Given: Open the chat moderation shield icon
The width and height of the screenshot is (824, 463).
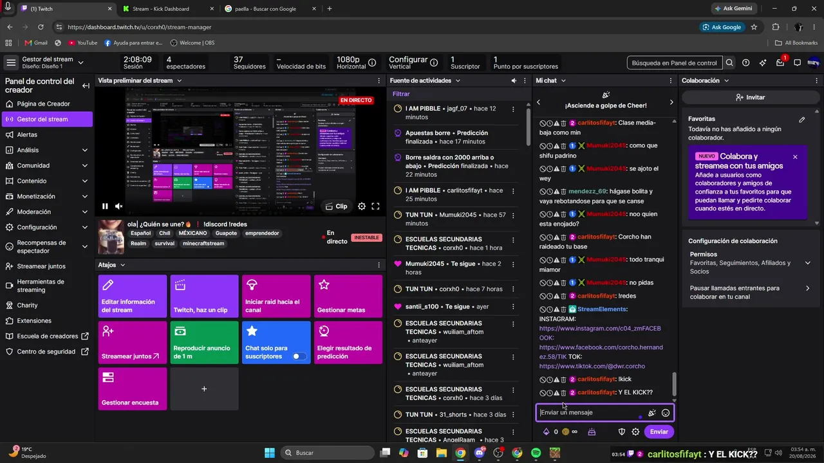Looking at the screenshot, I should click(x=622, y=431).
